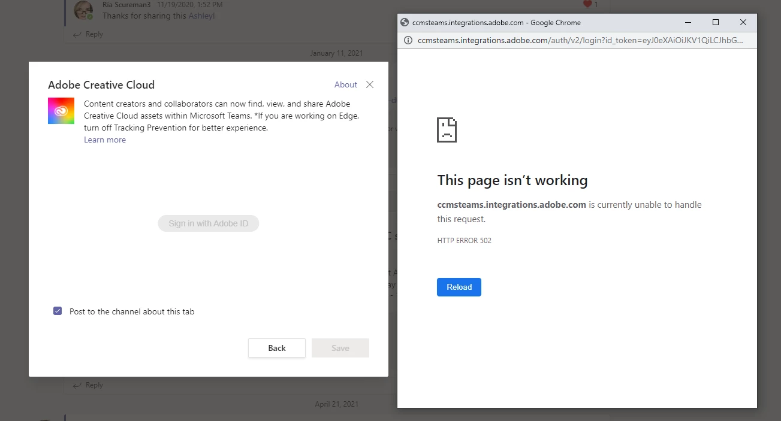Click the April 21, 2021 date separator
The image size is (781, 421).
(337, 404)
